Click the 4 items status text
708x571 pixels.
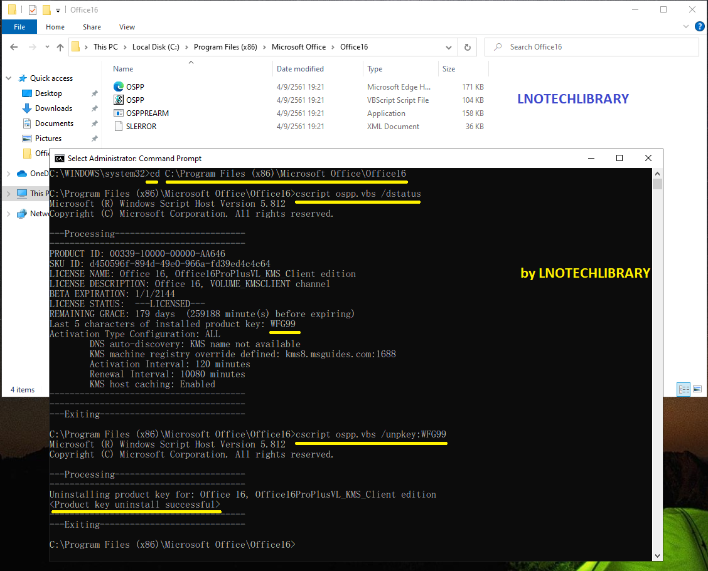(23, 390)
